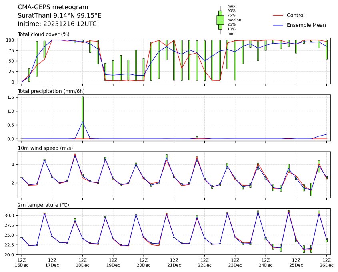Click the Initime 20251216 12UTC text
Image resolution: width=338 pixels, height=272 pixels.
57,24
